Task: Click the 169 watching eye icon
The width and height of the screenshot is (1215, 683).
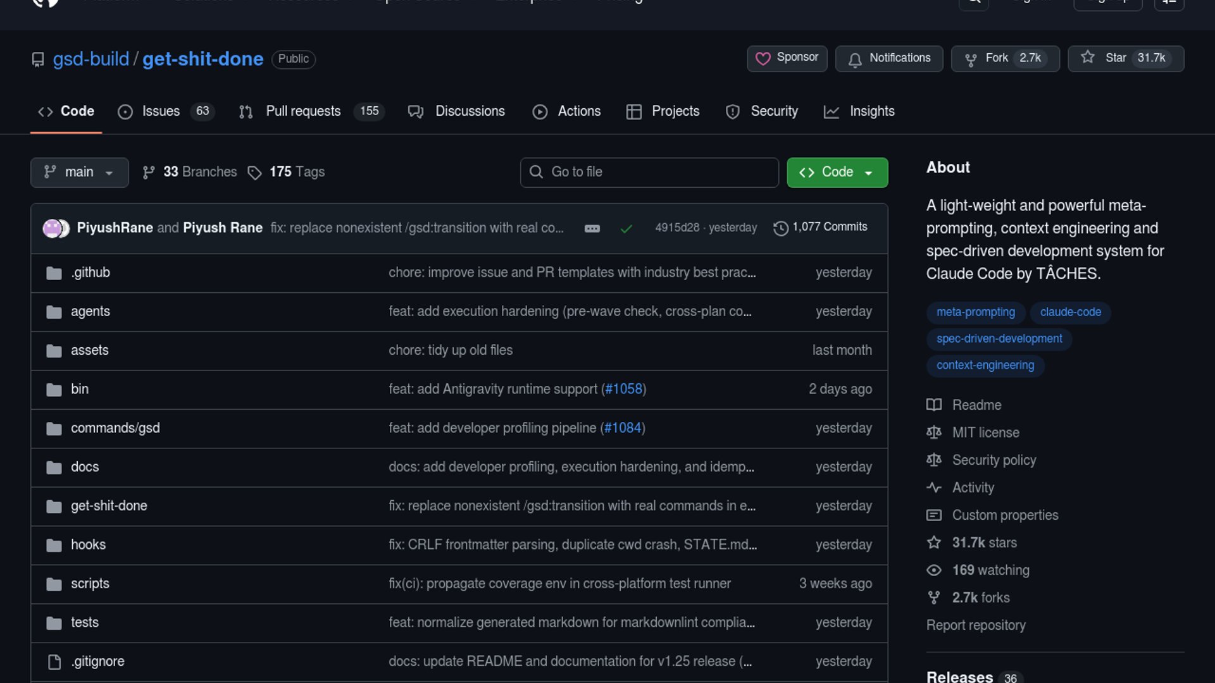Action: (934, 570)
